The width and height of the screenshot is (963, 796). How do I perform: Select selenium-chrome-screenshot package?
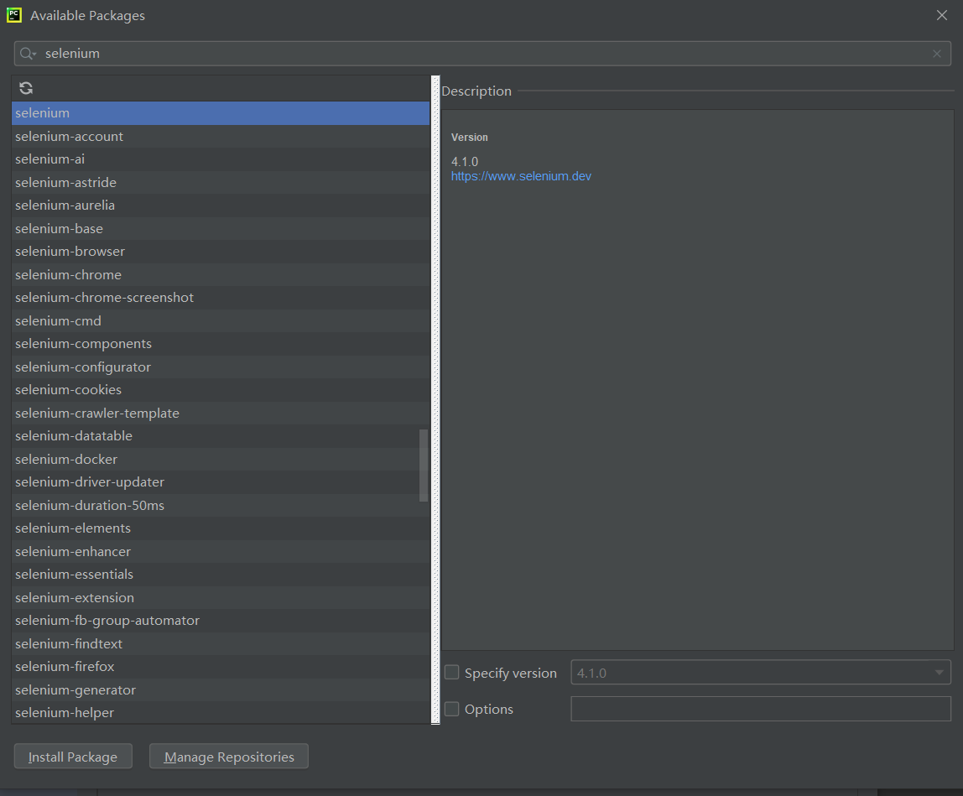click(x=221, y=297)
